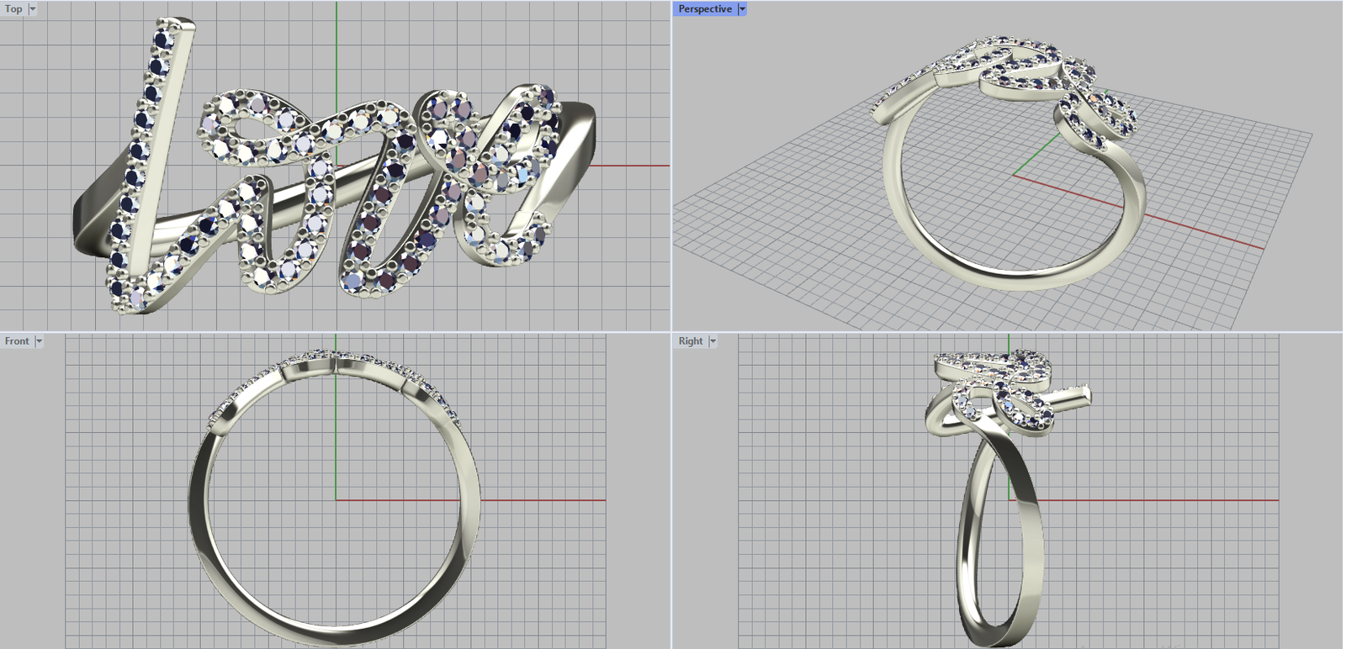The image size is (1346, 649).
Task: Click the Perspective viewport title label
Action: click(x=704, y=9)
